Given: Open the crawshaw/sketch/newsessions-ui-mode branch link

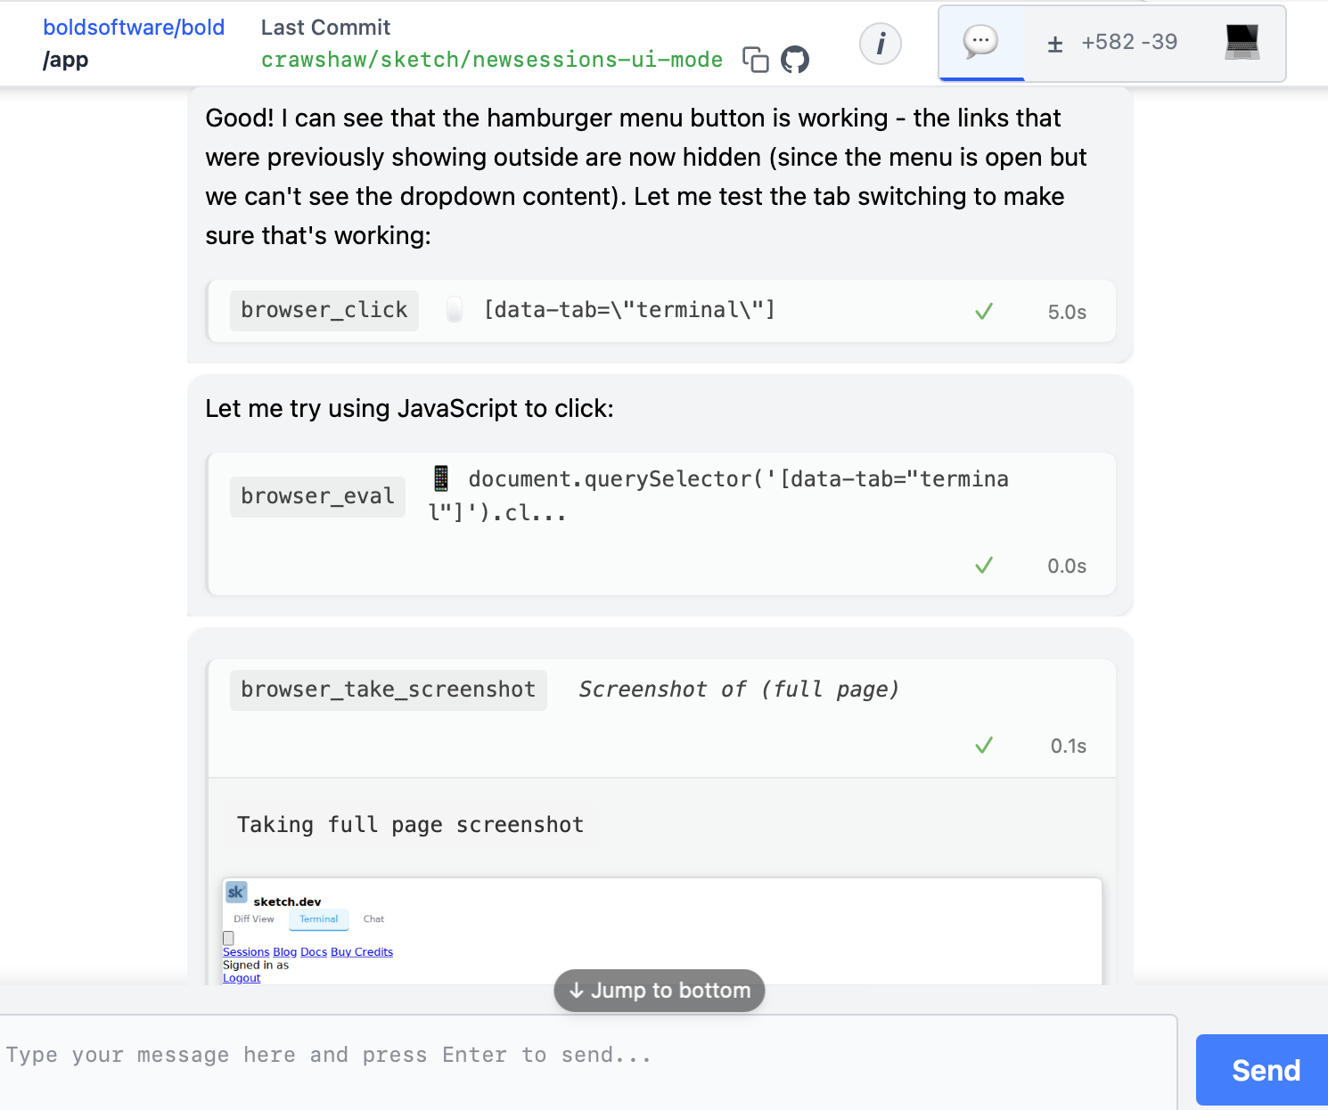Looking at the screenshot, I should coord(492,60).
